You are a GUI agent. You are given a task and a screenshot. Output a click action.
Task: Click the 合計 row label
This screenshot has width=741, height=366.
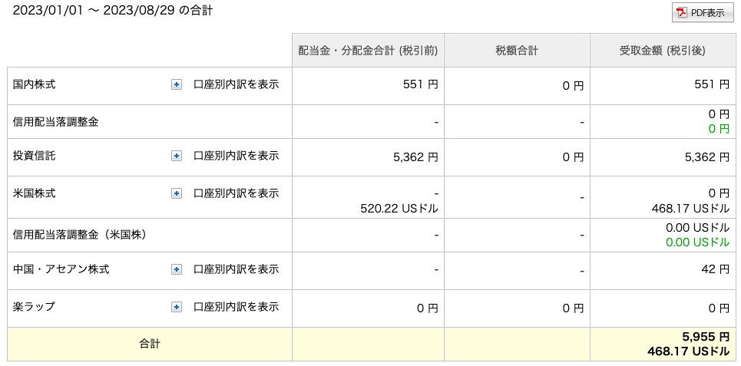(x=149, y=345)
